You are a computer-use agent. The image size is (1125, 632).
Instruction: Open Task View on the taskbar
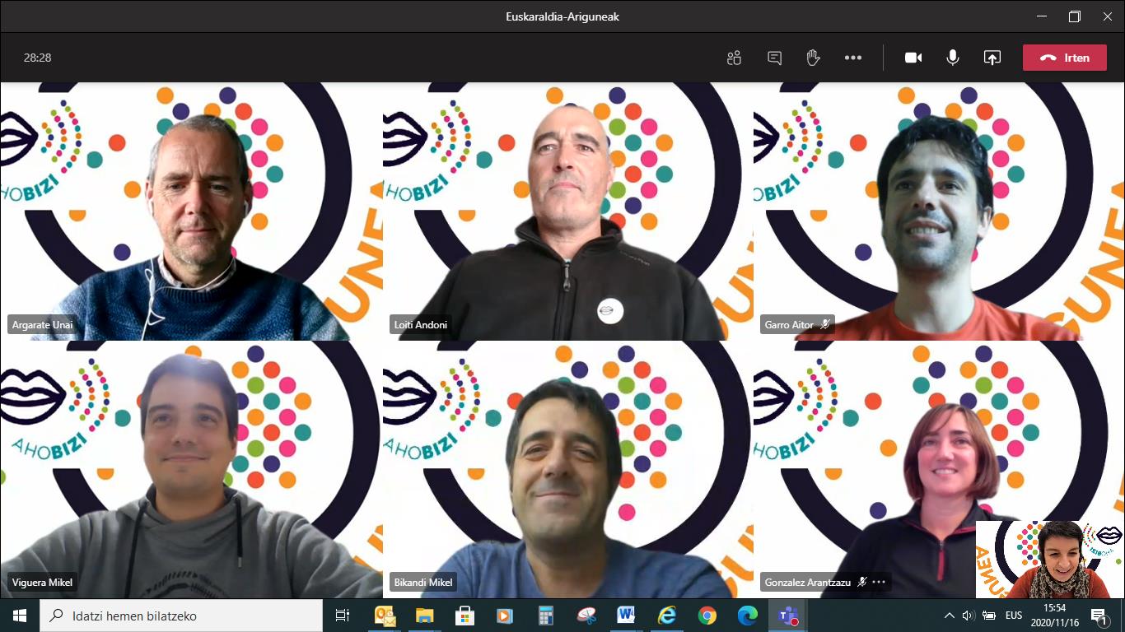coord(343,616)
